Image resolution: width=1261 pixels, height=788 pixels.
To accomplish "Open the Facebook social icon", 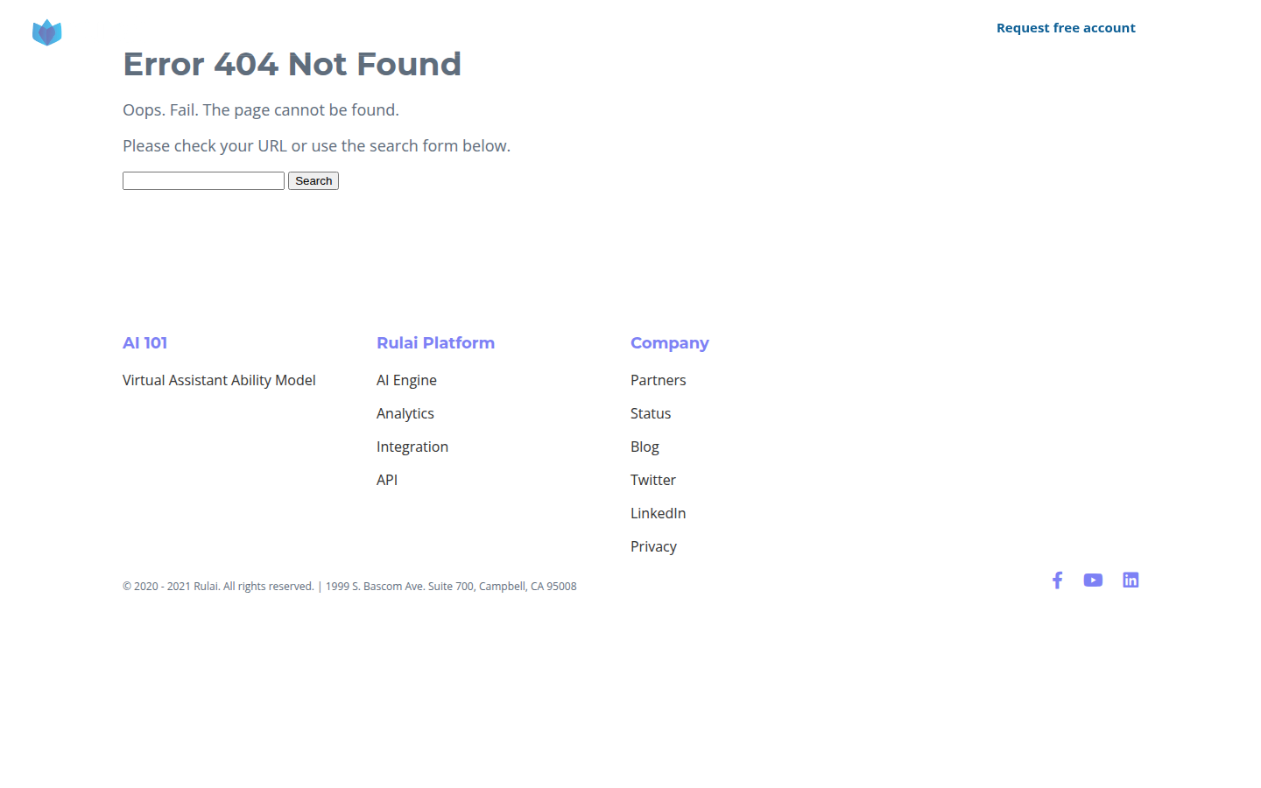I will pos(1057,580).
